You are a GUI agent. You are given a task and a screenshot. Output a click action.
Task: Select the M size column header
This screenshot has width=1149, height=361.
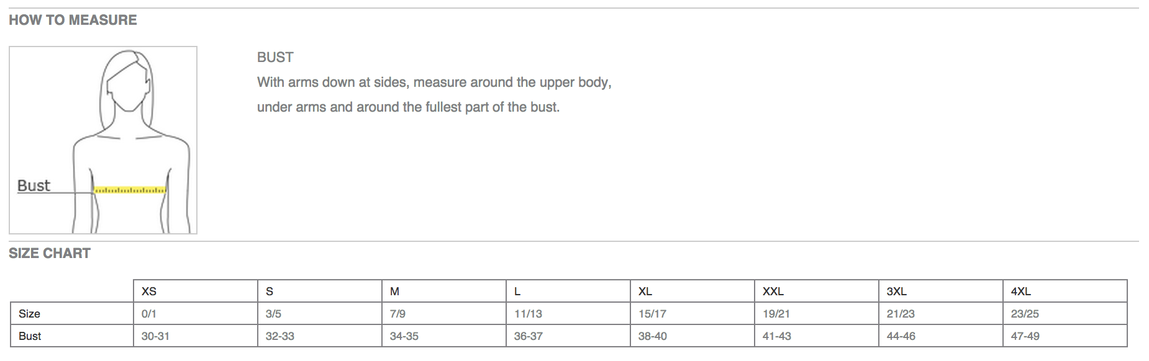coord(394,291)
